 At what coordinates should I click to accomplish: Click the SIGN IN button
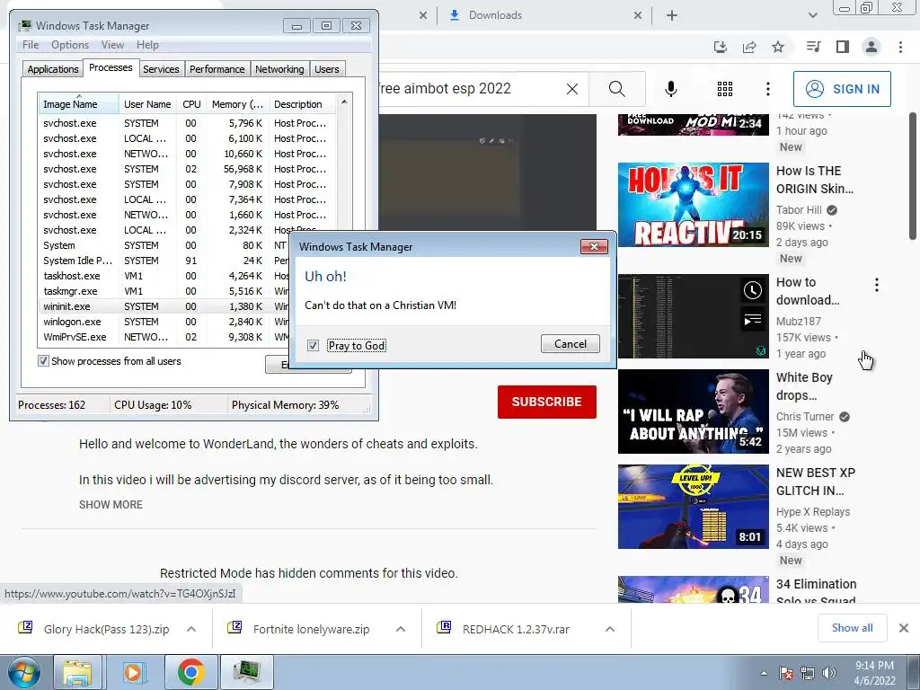click(x=842, y=89)
